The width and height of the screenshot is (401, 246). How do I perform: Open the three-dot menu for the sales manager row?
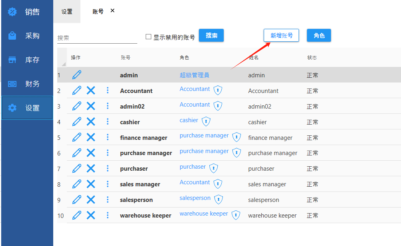coord(108,184)
